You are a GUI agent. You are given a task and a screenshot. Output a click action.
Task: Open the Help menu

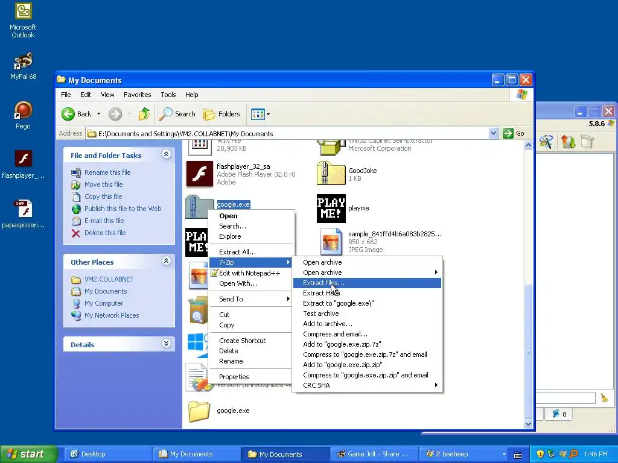pyautogui.click(x=191, y=95)
